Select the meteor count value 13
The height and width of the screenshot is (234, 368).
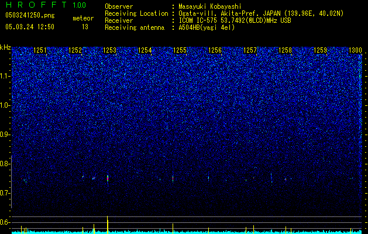pos(85,27)
